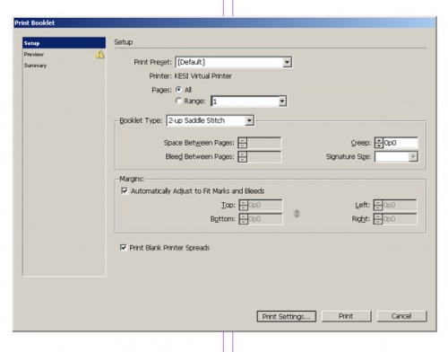This screenshot has width=448, height=352.
Task: Click the Left margin stepper
Action: (378, 205)
